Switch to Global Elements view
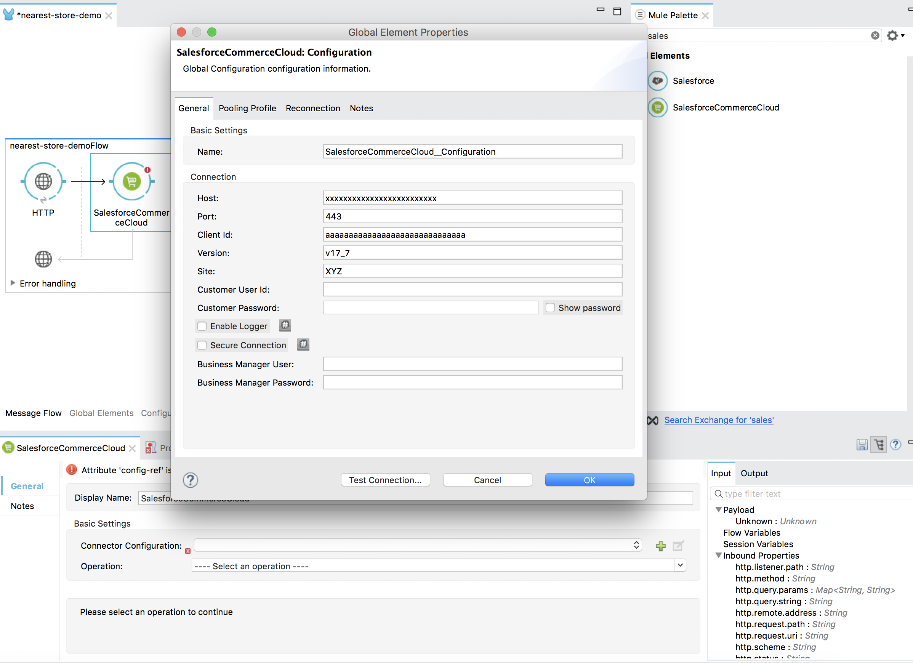 (101, 413)
